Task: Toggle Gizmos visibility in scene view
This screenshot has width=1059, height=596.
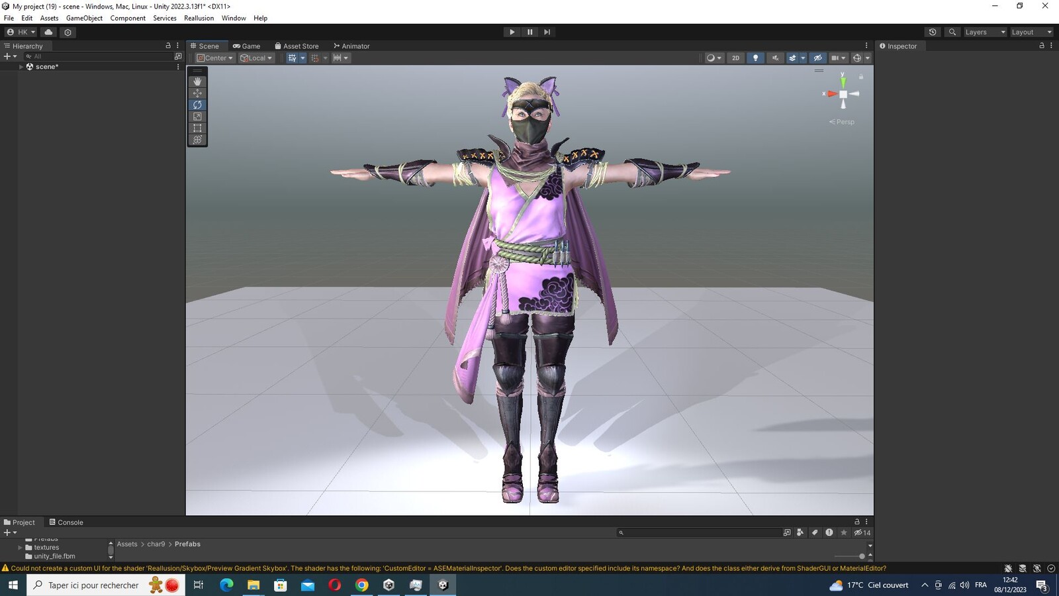Action: 856,58
